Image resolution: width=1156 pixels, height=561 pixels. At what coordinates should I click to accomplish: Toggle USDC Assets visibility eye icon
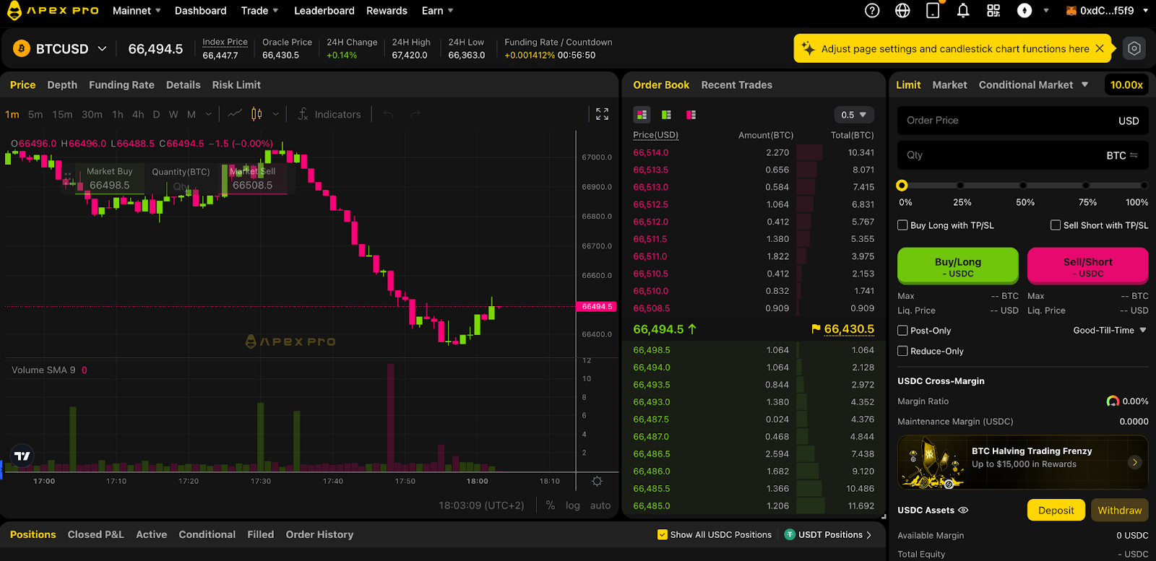coord(963,510)
